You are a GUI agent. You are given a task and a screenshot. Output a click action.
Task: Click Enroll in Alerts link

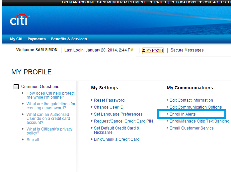click(x=183, y=114)
